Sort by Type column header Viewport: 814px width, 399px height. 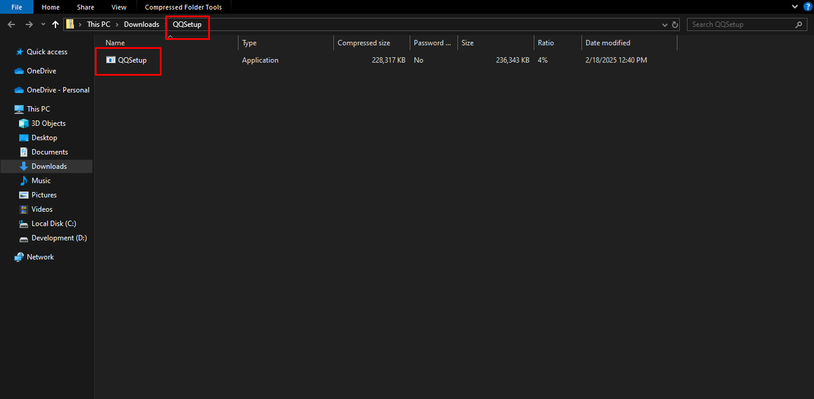click(249, 43)
